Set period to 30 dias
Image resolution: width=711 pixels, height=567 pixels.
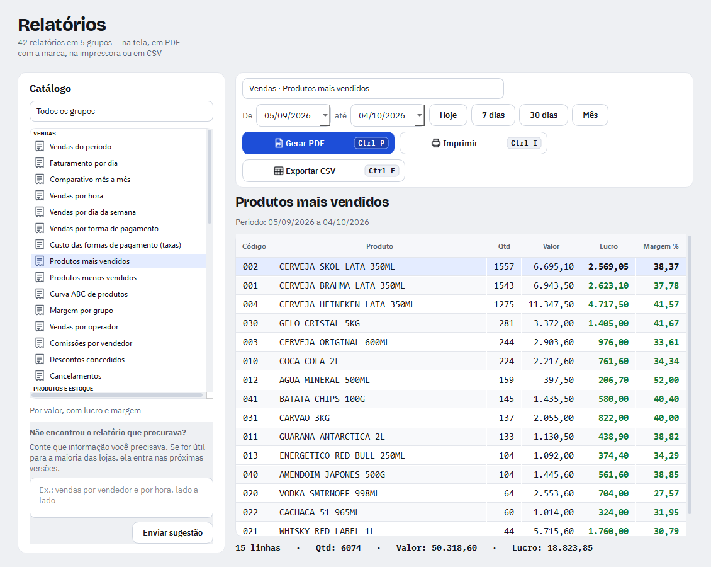point(544,115)
